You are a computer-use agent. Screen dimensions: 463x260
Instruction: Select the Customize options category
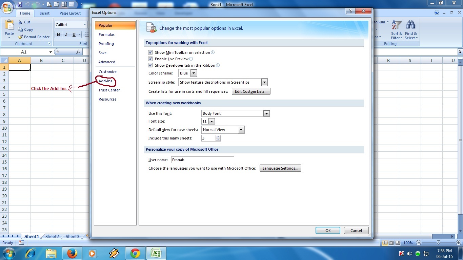(107, 72)
